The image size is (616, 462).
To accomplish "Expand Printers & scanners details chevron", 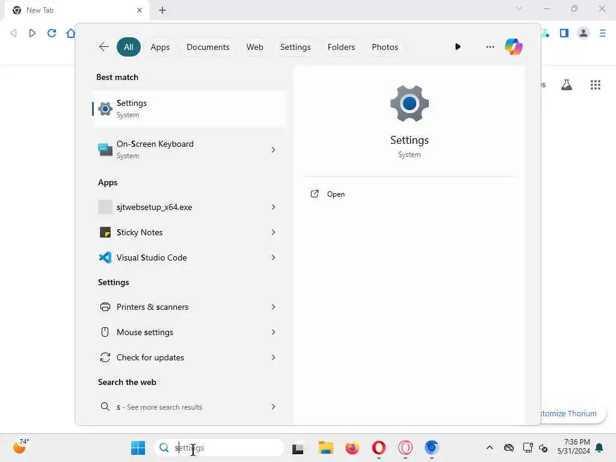I will (273, 307).
